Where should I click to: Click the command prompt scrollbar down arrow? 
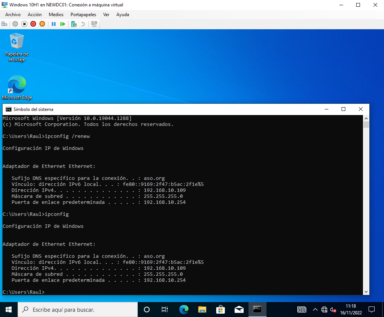pos(366,292)
